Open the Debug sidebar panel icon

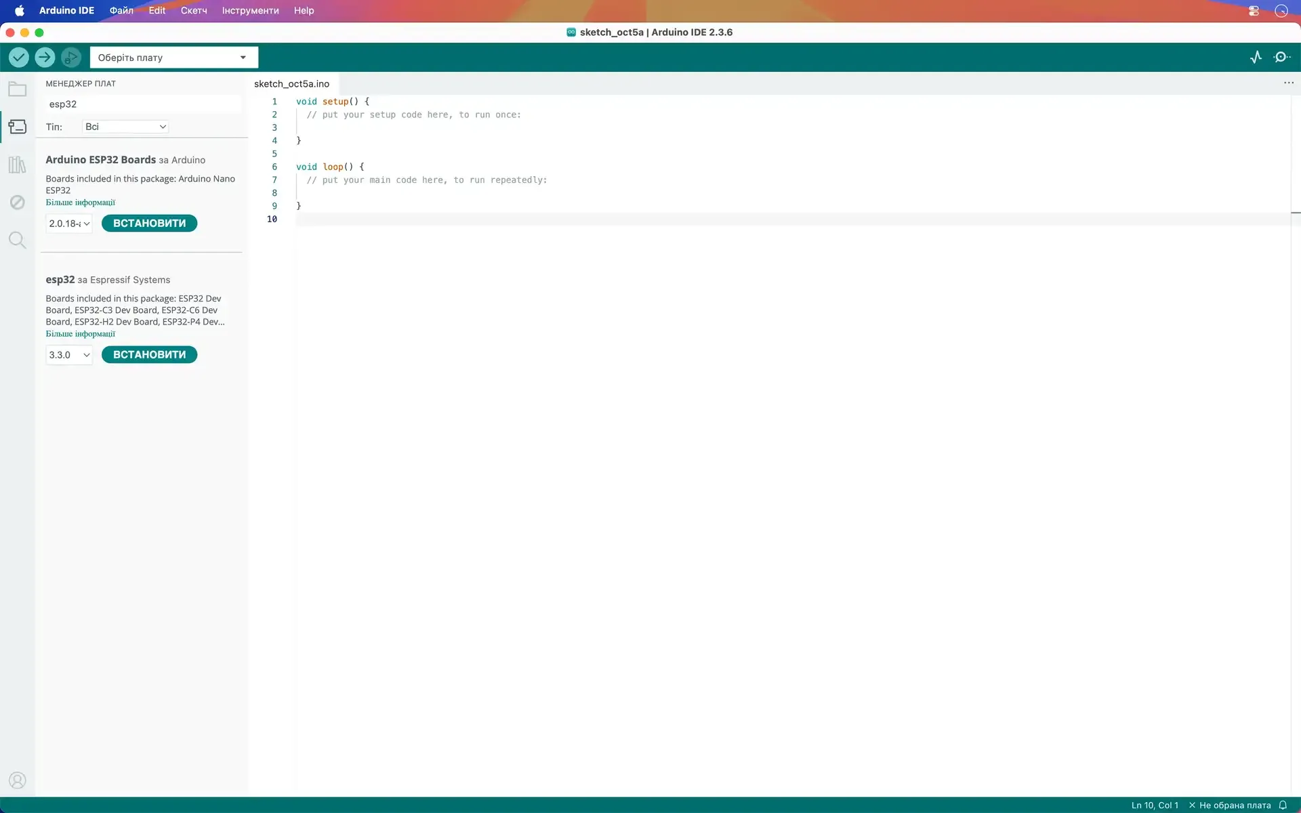click(18, 202)
